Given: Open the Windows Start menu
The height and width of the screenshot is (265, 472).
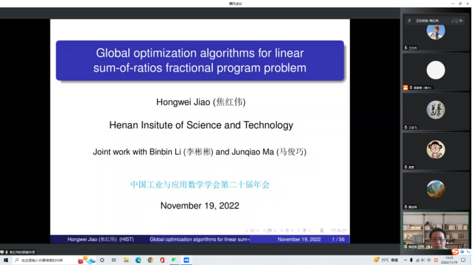Looking at the screenshot, I should [5, 260].
